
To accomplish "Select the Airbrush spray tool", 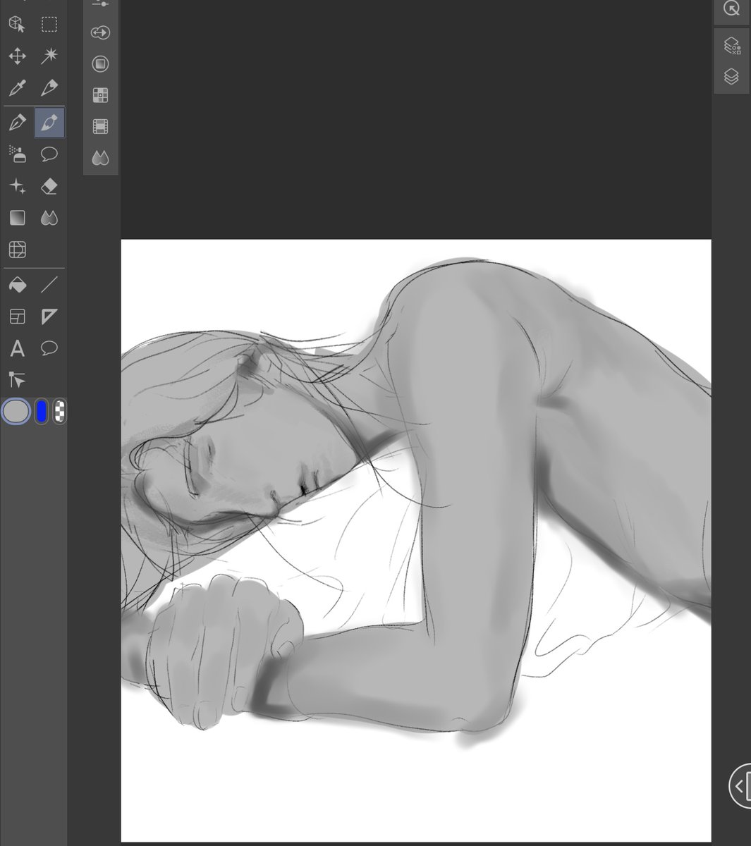I will [17, 154].
